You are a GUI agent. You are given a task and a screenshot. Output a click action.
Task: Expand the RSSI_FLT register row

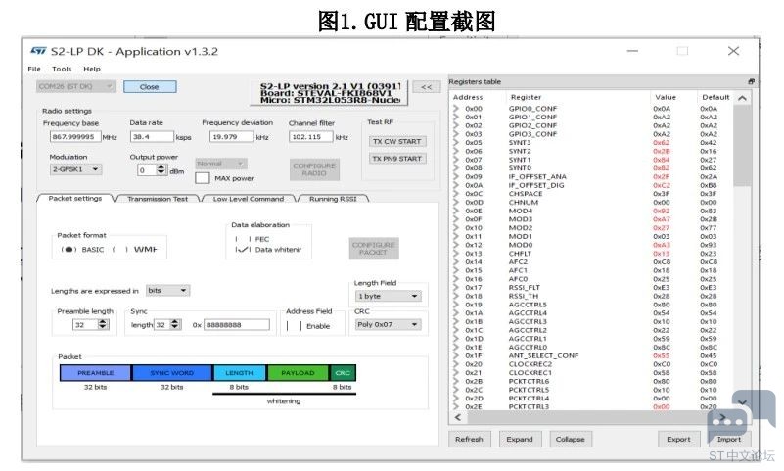tap(456, 288)
